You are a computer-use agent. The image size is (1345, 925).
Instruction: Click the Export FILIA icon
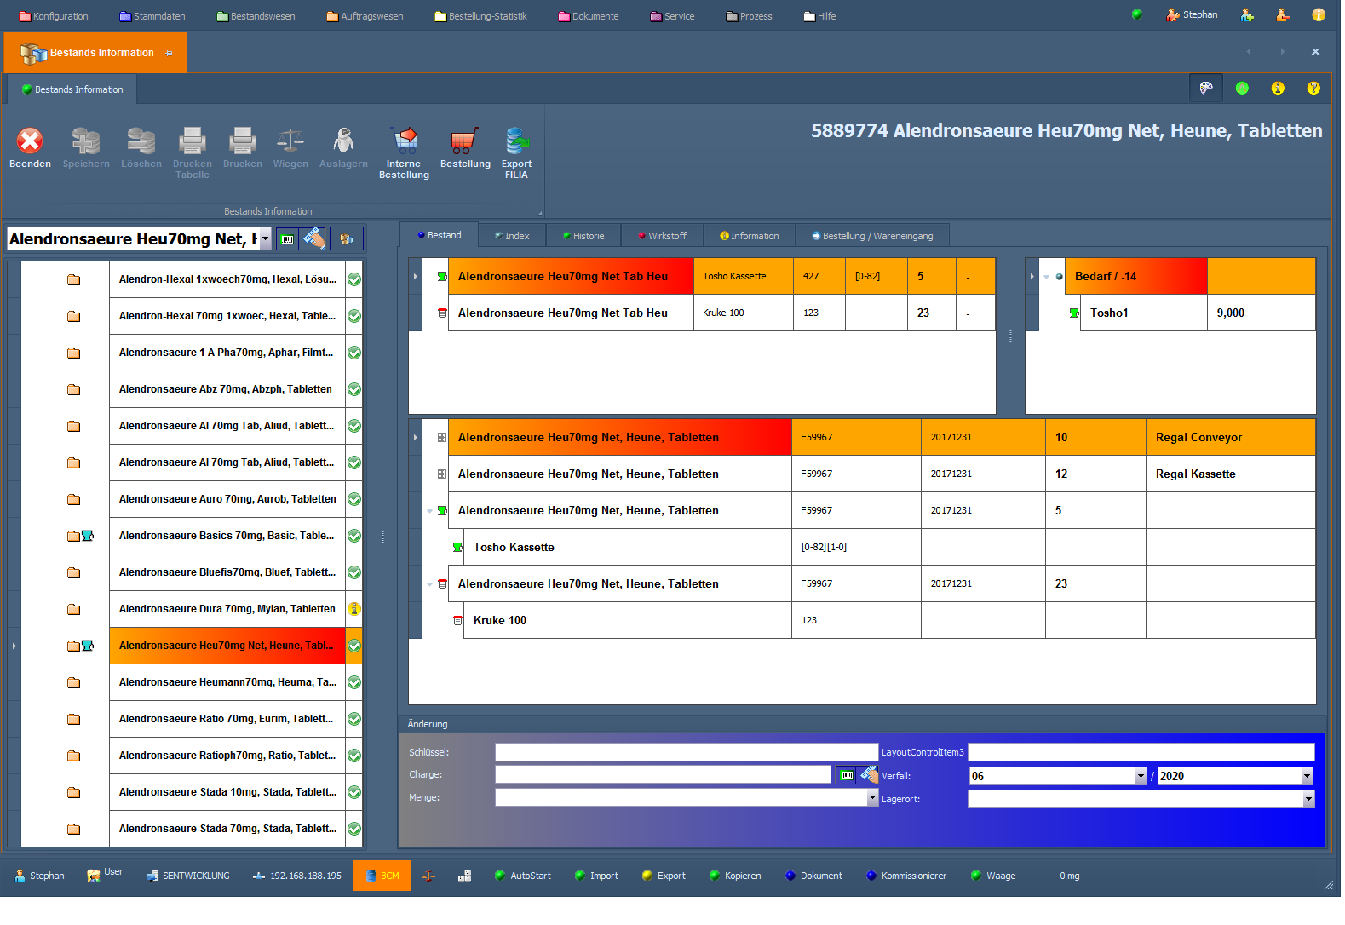tap(516, 141)
